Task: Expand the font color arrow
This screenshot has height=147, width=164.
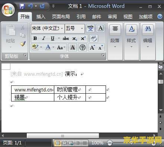Action: (x=53, y=47)
